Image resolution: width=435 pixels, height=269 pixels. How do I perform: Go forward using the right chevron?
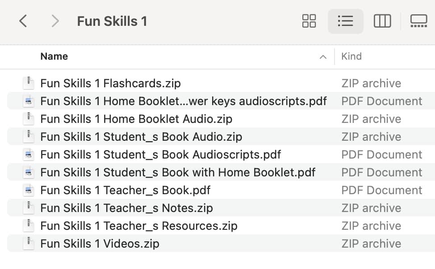pos(55,21)
